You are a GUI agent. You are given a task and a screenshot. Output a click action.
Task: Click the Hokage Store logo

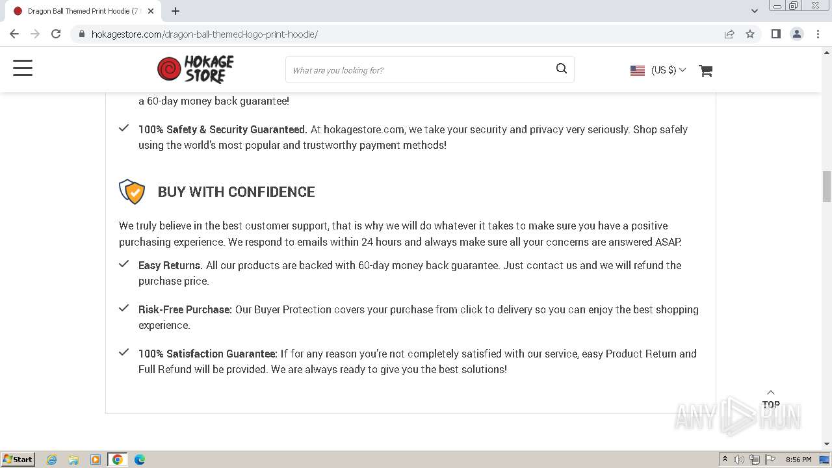pyautogui.click(x=196, y=70)
